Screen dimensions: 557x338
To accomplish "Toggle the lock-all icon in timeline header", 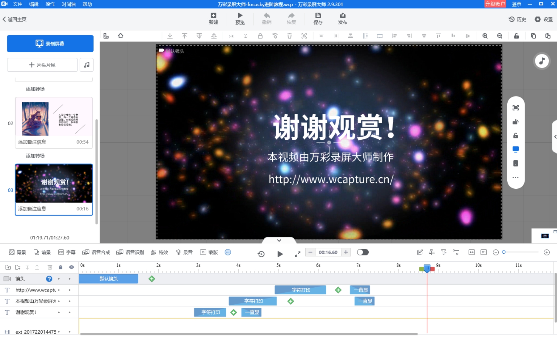I will [61, 267].
